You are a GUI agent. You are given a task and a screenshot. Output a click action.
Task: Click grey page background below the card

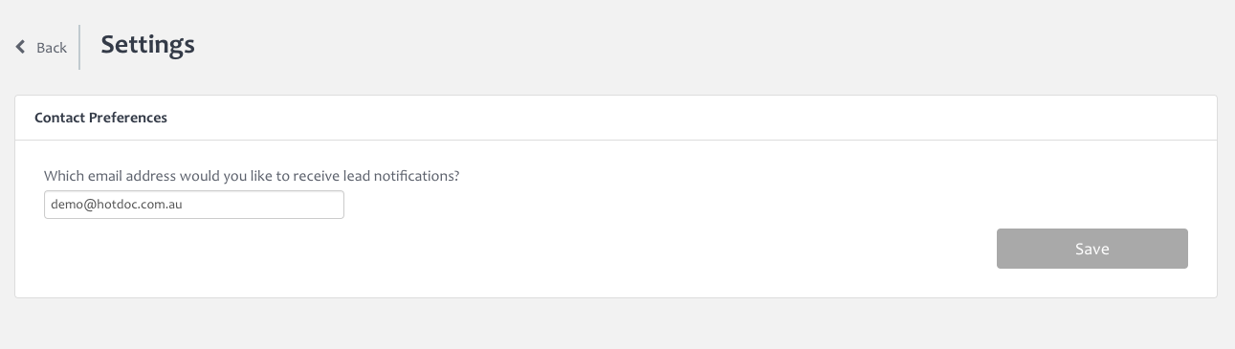[x=617, y=325]
